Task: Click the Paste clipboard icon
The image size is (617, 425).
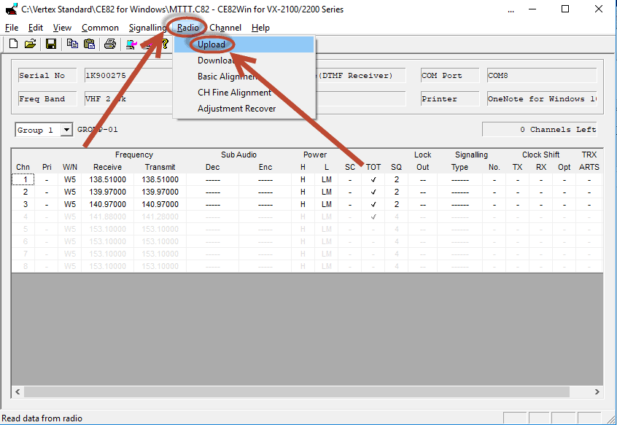Action: tap(89, 44)
